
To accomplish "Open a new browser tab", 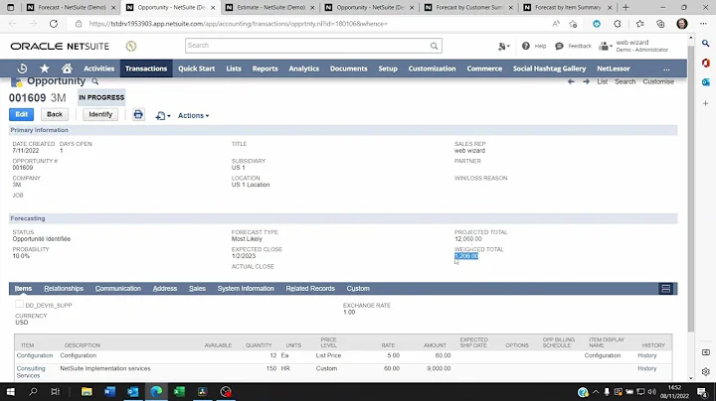I will click(x=626, y=7).
